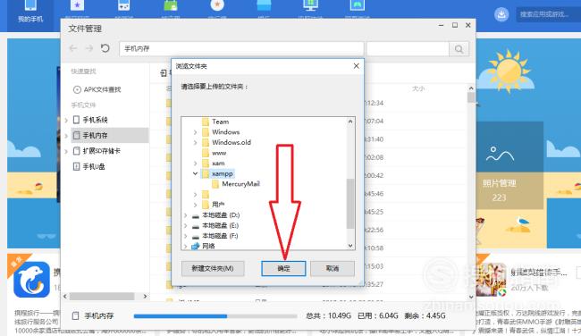
Task: Click the file manager search text field
Action: pos(408,48)
